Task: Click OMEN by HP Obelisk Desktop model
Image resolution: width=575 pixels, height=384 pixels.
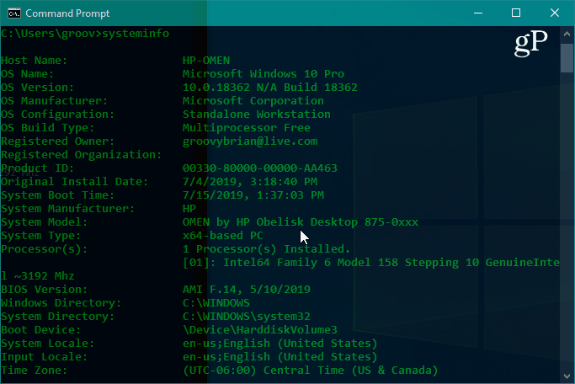Action: [301, 222]
